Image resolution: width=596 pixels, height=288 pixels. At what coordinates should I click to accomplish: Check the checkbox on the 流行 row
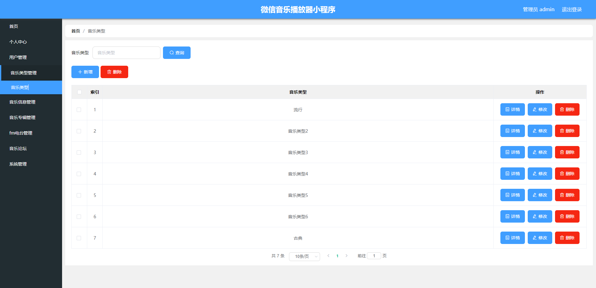coord(79,109)
